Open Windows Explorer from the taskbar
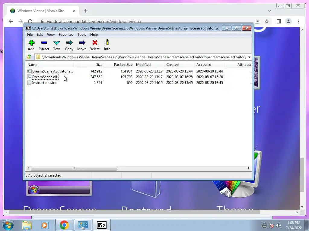Image resolution: width=309 pixels, height=231 pixels. pyautogui.click(x=27, y=225)
